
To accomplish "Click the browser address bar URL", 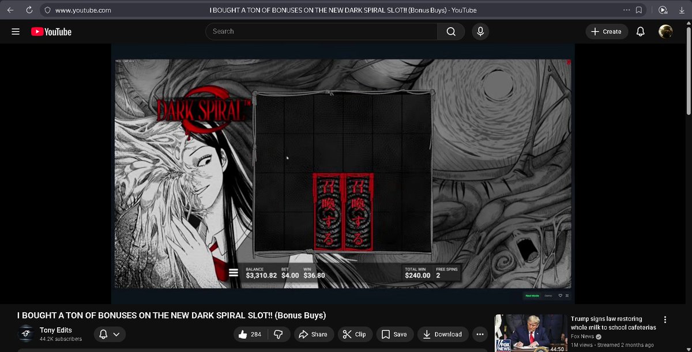I will (83, 10).
